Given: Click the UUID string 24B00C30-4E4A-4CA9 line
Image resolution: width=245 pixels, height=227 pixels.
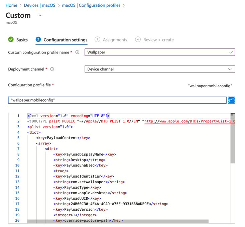Looking at the screenshot, I should [x=111, y=204].
